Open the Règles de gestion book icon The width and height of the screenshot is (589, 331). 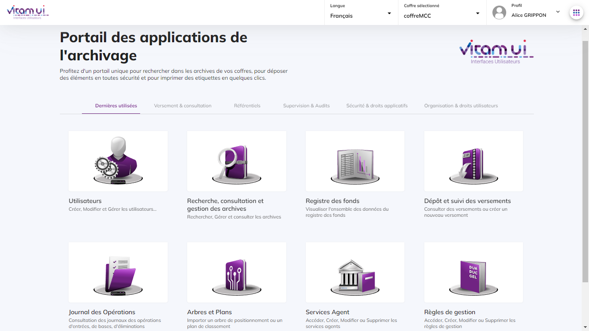[473, 274]
